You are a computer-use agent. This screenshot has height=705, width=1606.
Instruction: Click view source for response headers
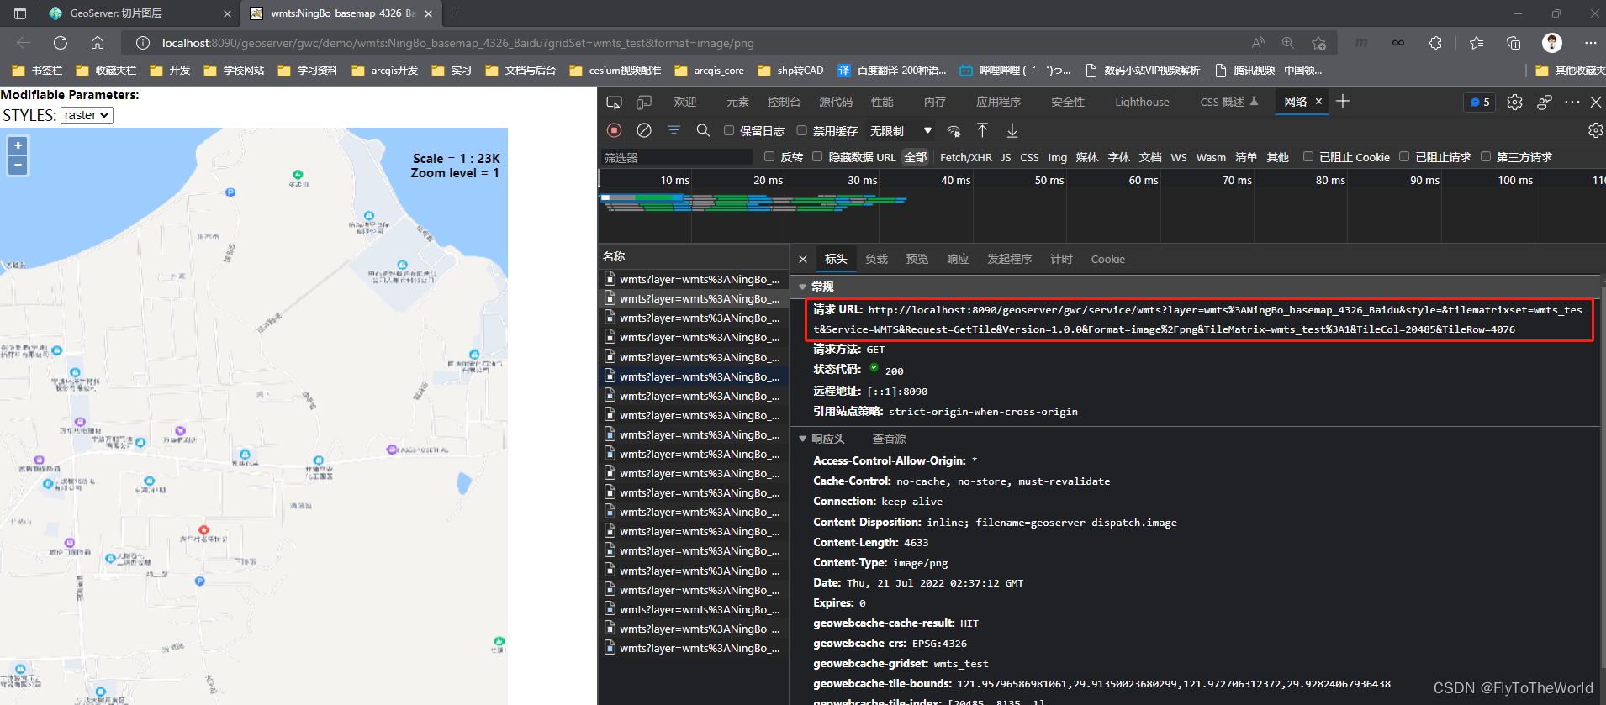[889, 439]
